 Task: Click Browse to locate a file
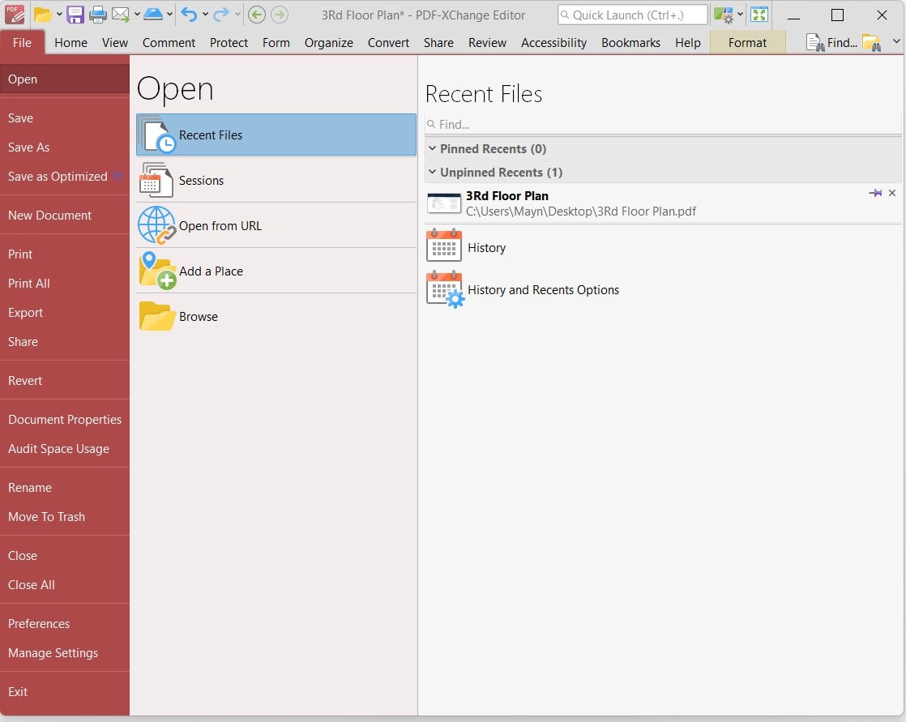pyautogui.click(x=199, y=317)
